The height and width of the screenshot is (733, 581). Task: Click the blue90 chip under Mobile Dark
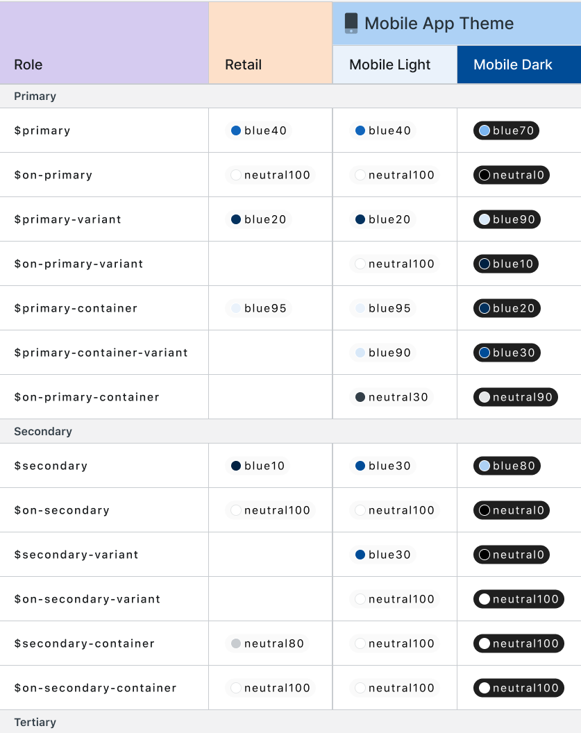pos(507,219)
